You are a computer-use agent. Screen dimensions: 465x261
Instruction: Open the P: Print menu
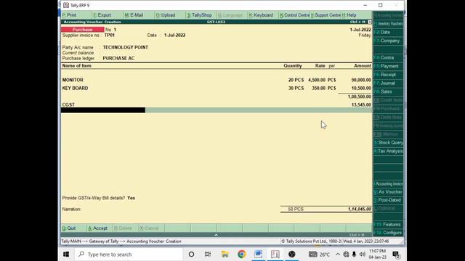pos(76,15)
